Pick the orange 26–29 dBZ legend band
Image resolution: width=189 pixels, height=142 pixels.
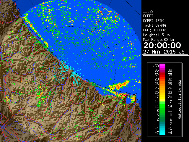[x=162, y=84]
